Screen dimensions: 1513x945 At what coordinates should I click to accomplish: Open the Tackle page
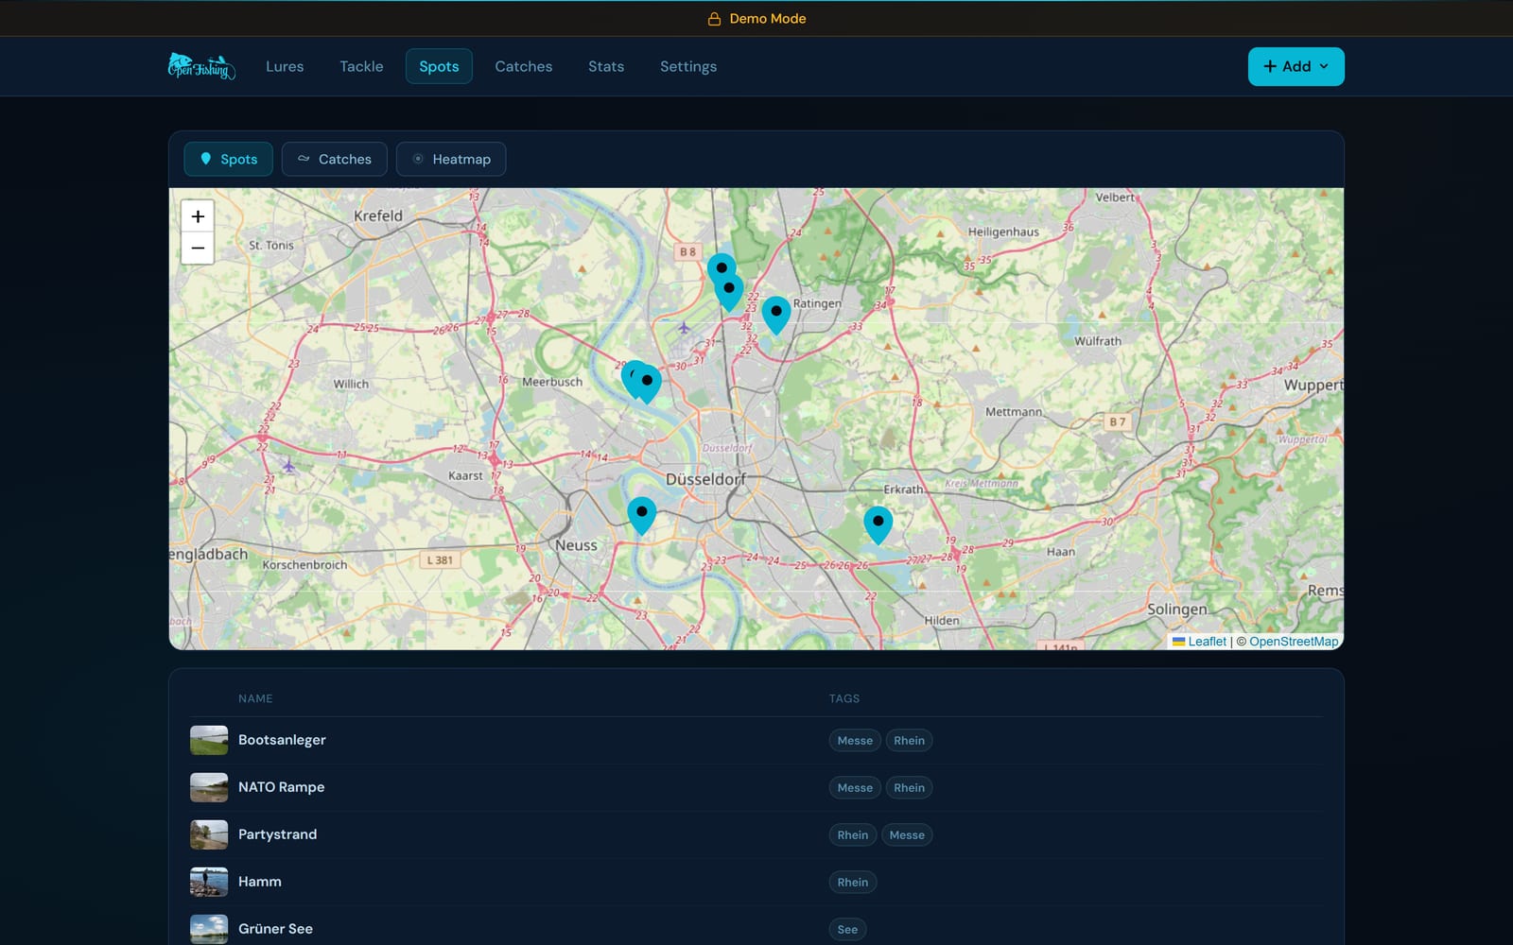click(361, 66)
